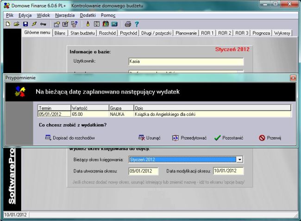
Task: Click the yellow candle icon in the toolbar
Action: (88, 24)
